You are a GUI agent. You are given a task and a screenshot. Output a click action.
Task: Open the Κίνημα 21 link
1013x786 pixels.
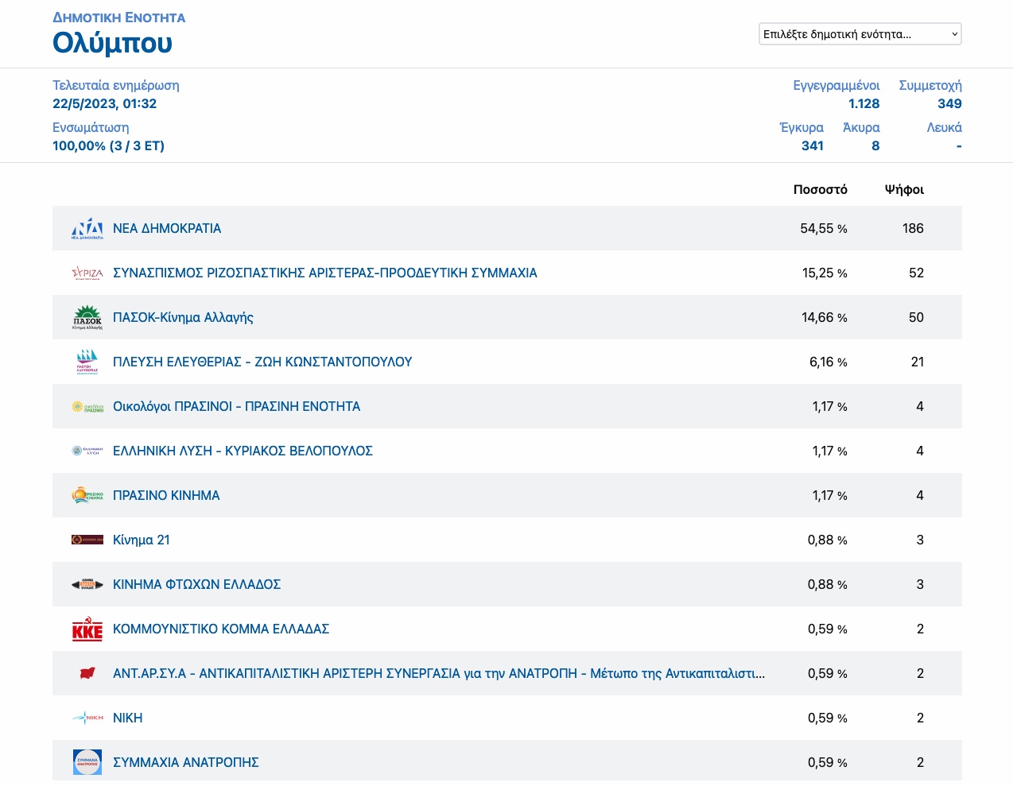[142, 540]
